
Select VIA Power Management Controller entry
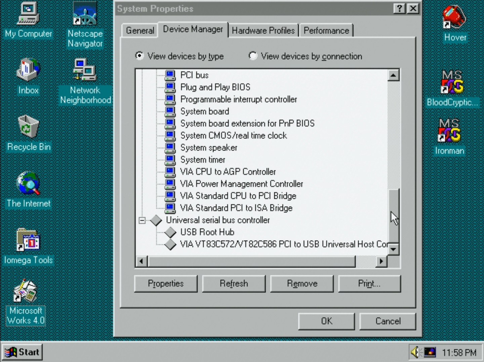241,184
